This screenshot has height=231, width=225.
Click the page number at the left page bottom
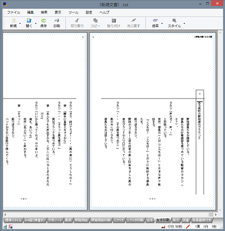tap(24, 199)
